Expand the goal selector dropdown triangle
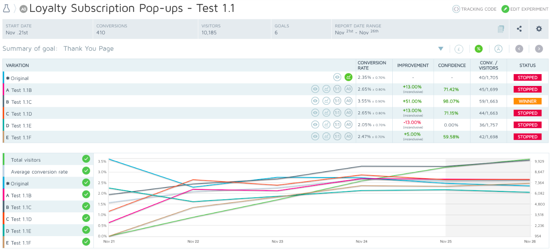 pyautogui.click(x=441, y=49)
